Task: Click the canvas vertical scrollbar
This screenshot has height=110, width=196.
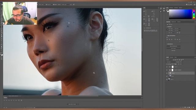Action: coord(142,45)
